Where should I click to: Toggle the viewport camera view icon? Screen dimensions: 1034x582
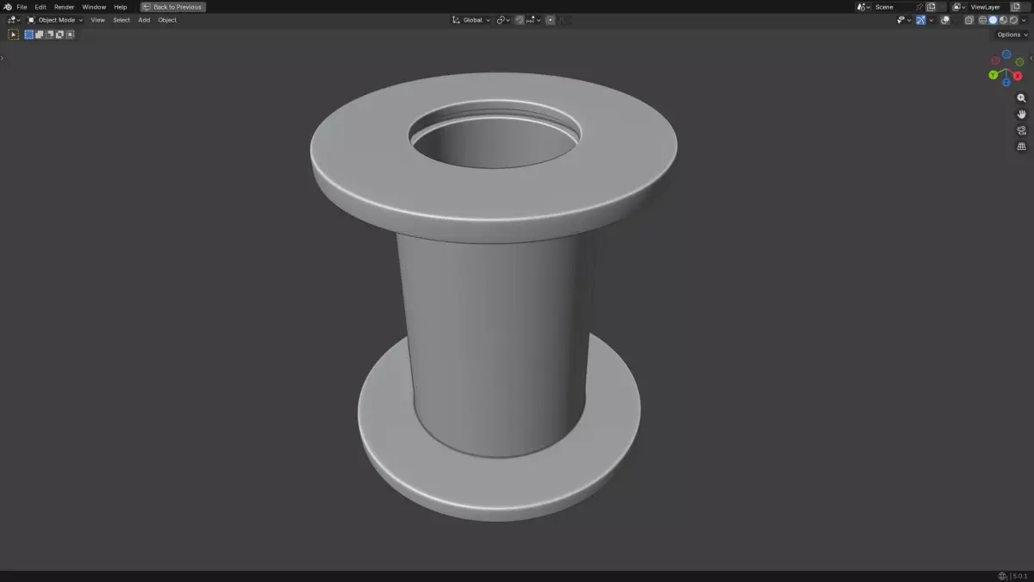click(x=1021, y=130)
